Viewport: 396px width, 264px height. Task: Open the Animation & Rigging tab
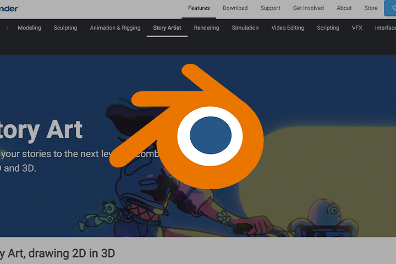tap(115, 28)
